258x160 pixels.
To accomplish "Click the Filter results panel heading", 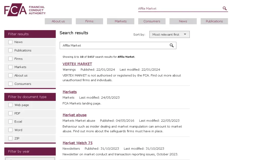I will point(30,34).
